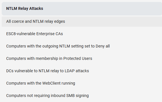162x102 pixels.
Task: Select the query mentioning LDAP attacks
Action: click(x=82, y=71)
